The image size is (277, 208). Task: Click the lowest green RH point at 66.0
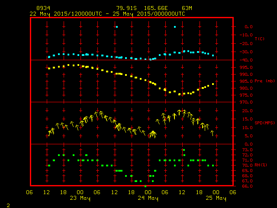click(x=145, y=186)
